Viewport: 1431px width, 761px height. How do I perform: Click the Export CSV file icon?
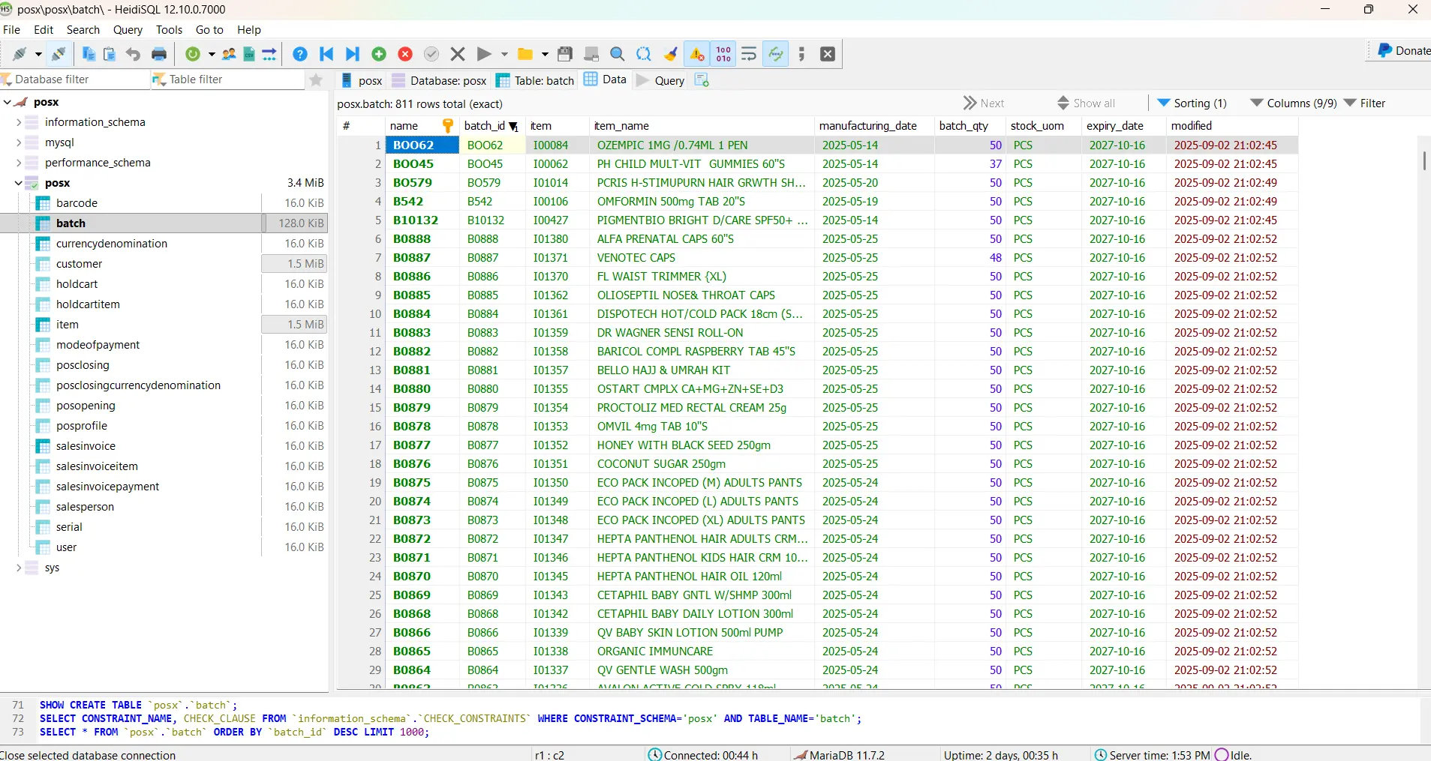tap(249, 54)
